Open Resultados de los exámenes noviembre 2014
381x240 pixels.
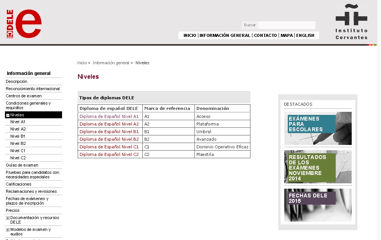point(318,167)
